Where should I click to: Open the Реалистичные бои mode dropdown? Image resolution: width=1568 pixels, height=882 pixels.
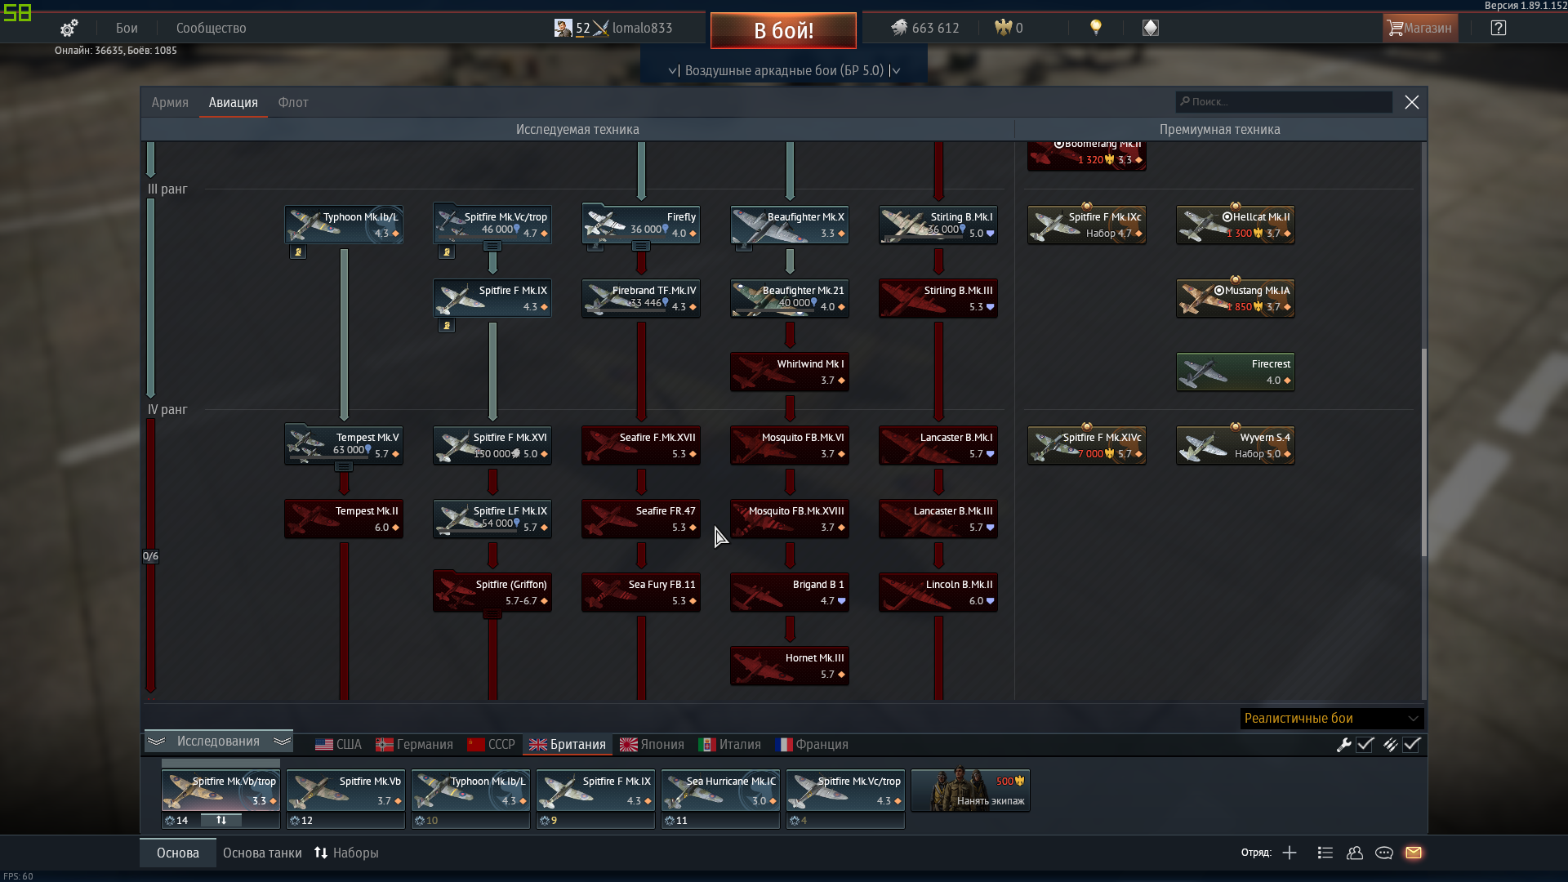1332,719
